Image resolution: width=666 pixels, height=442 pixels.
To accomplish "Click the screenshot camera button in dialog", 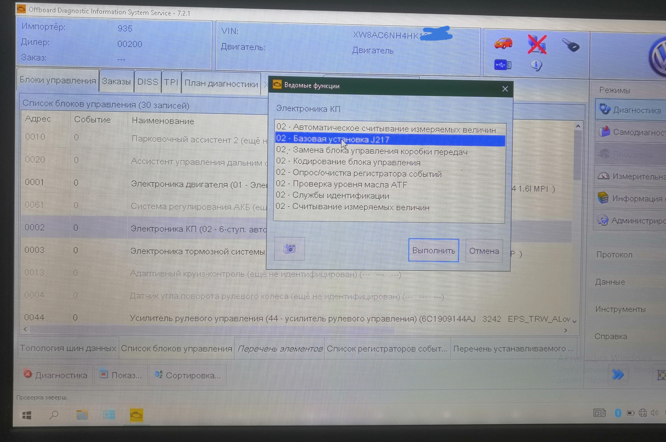I will click(x=289, y=249).
